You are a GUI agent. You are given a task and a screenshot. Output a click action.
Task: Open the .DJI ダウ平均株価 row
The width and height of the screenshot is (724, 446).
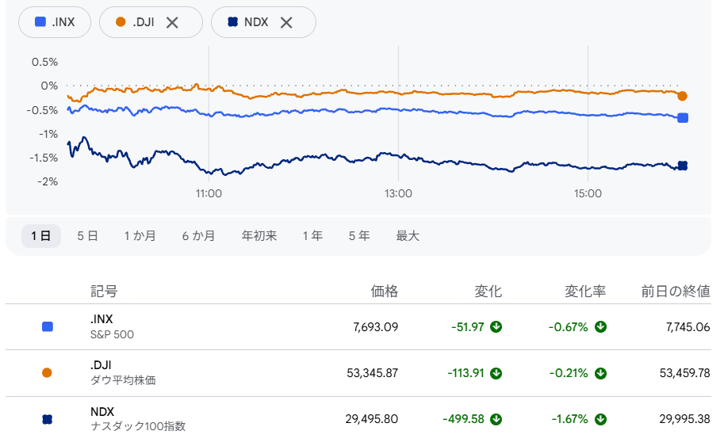358,373
